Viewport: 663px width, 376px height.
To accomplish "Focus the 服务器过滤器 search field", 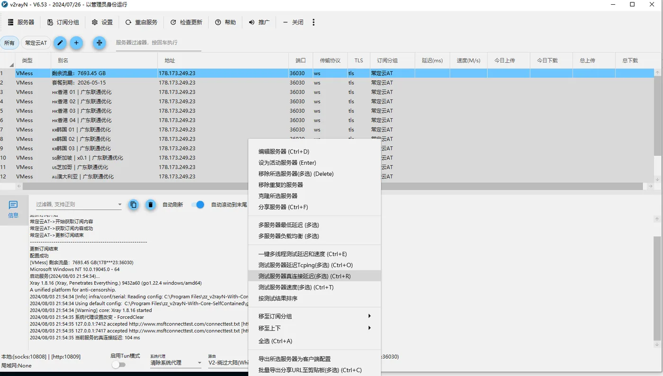I will pos(158,43).
